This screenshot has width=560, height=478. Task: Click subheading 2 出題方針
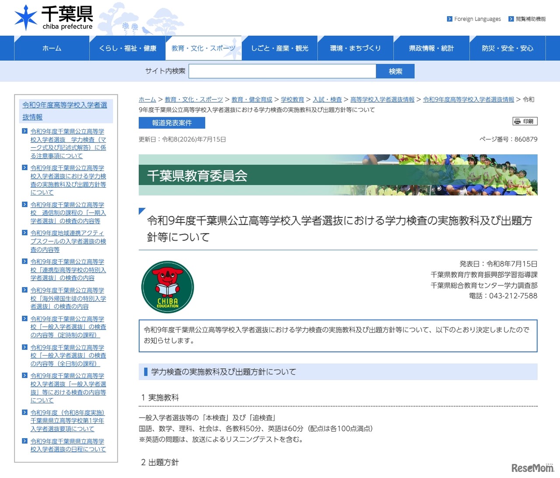160,462
